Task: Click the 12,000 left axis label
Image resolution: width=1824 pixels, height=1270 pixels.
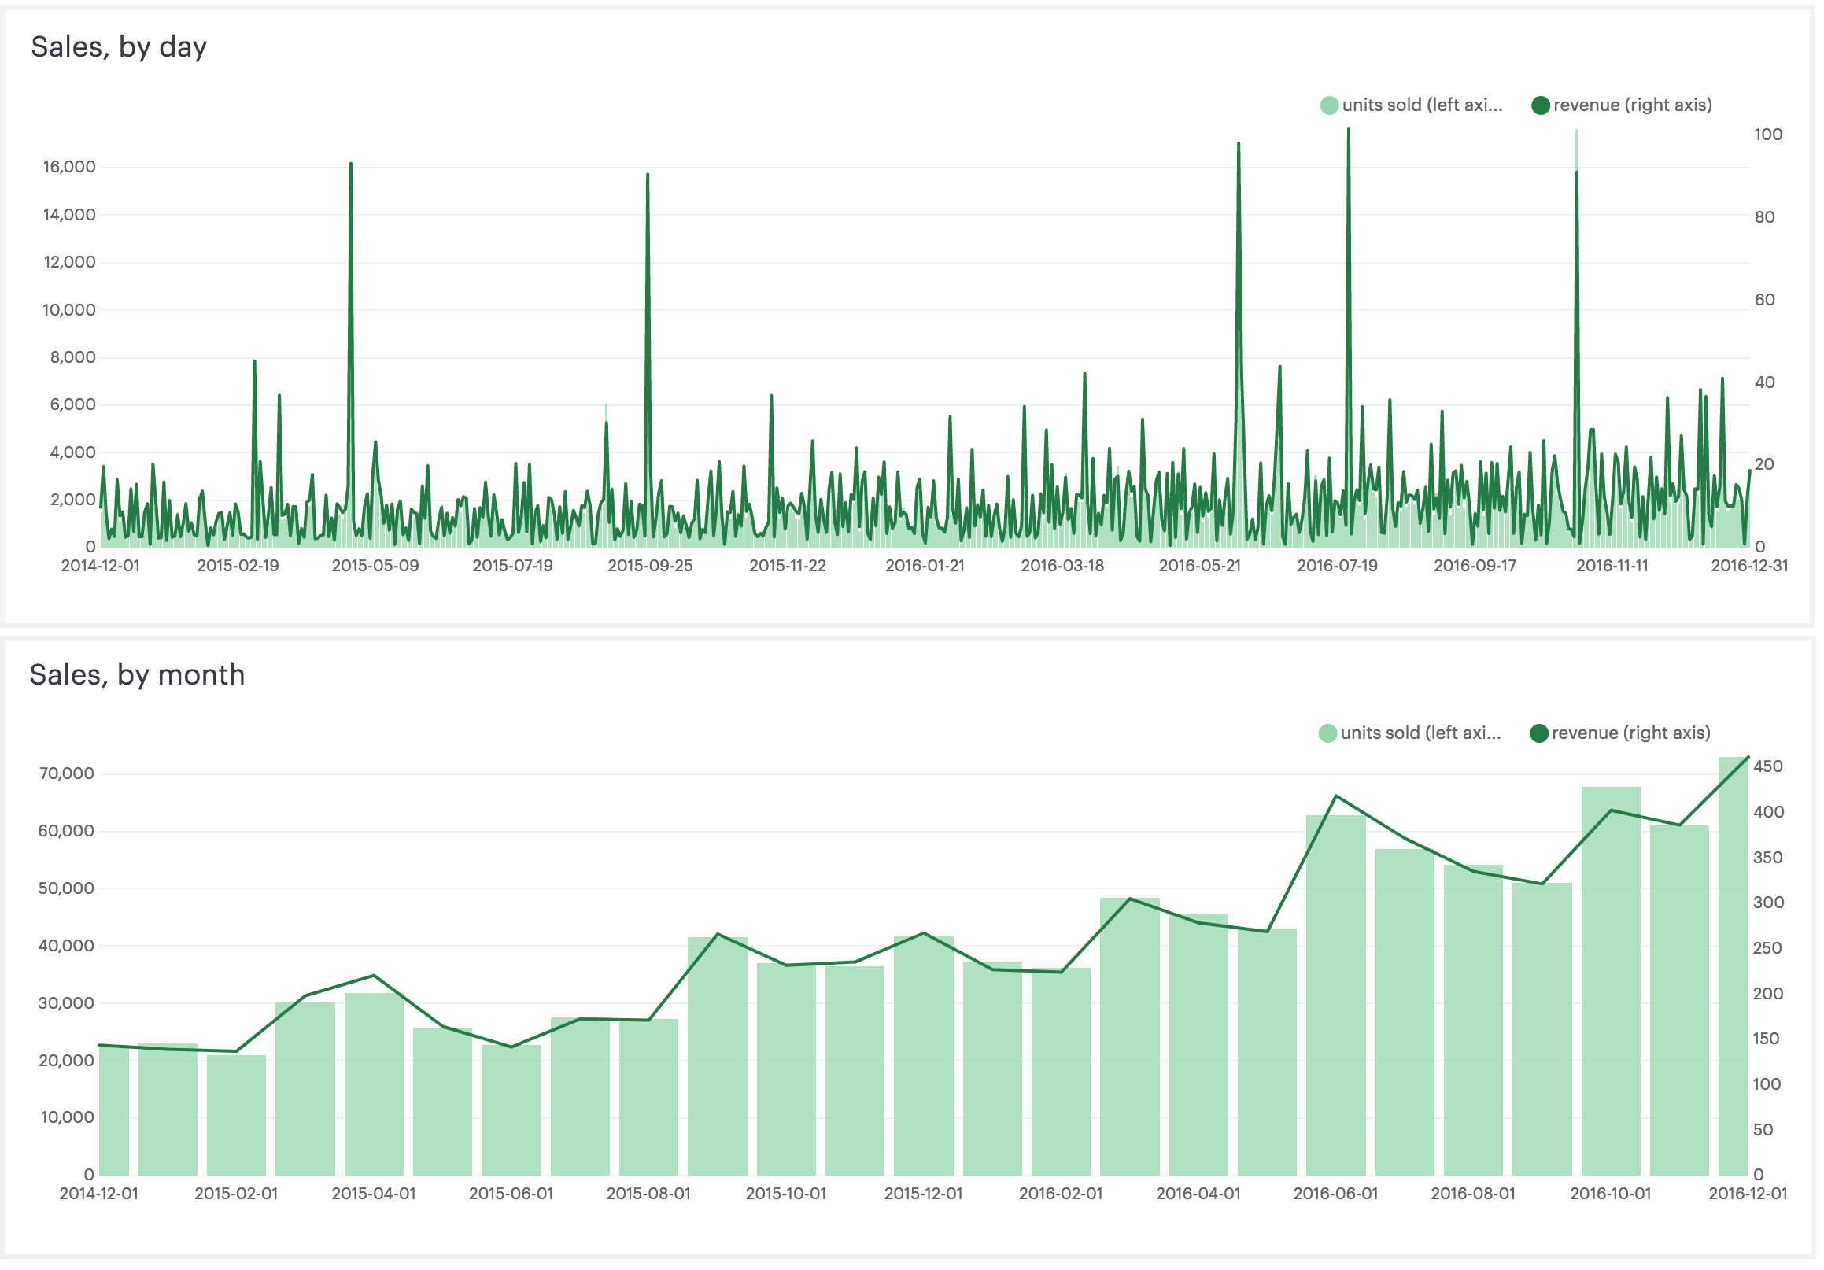Action: pyautogui.click(x=69, y=262)
